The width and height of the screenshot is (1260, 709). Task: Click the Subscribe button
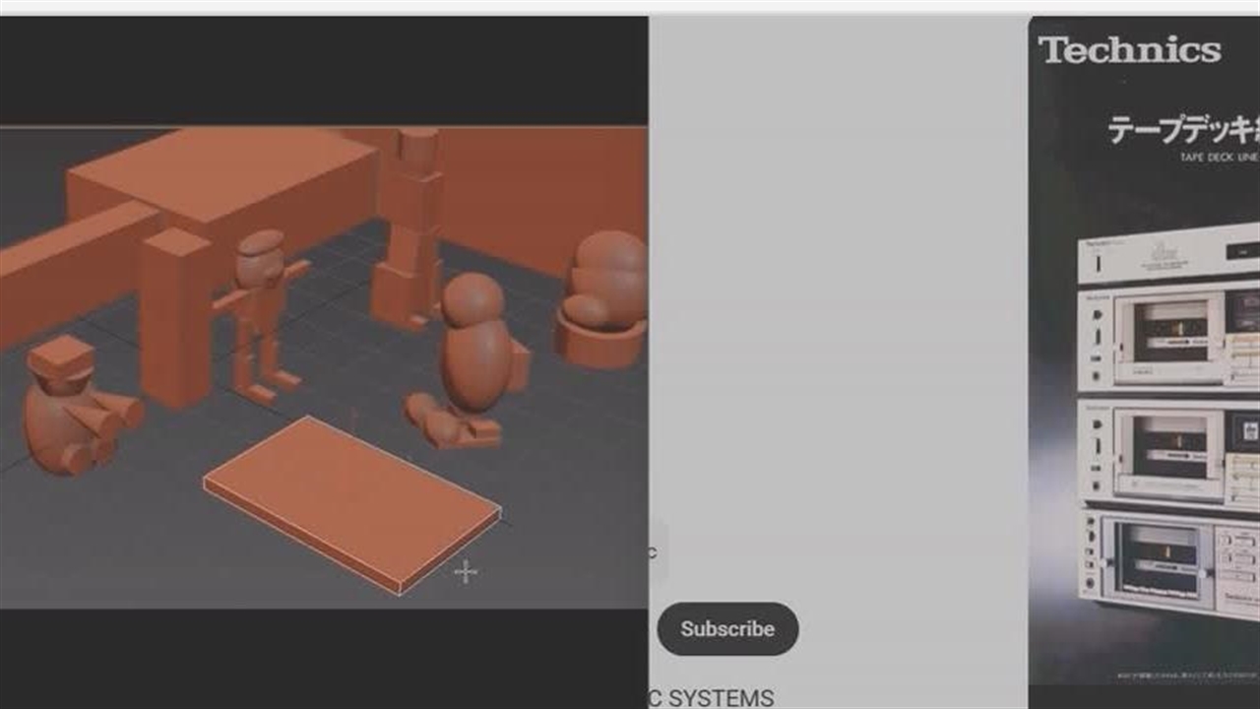click(727, 628)
